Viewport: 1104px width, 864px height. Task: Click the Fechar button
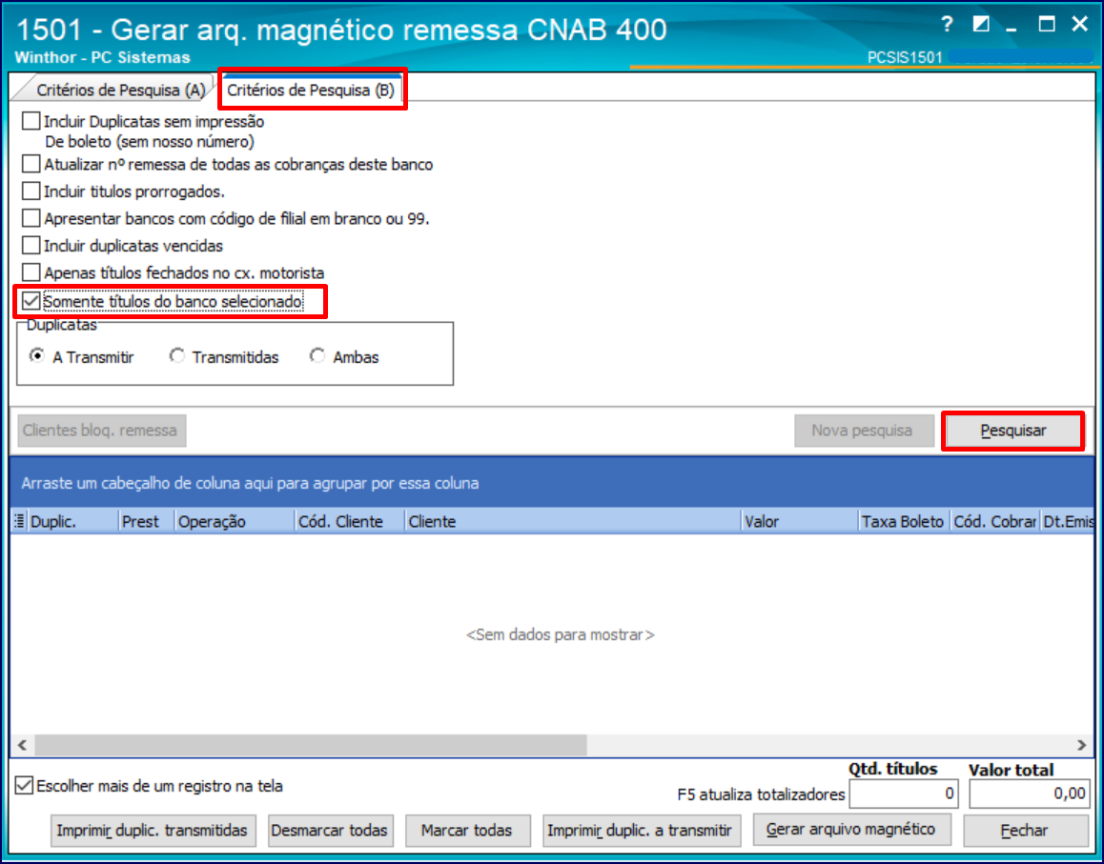[x=1026, y=831]
